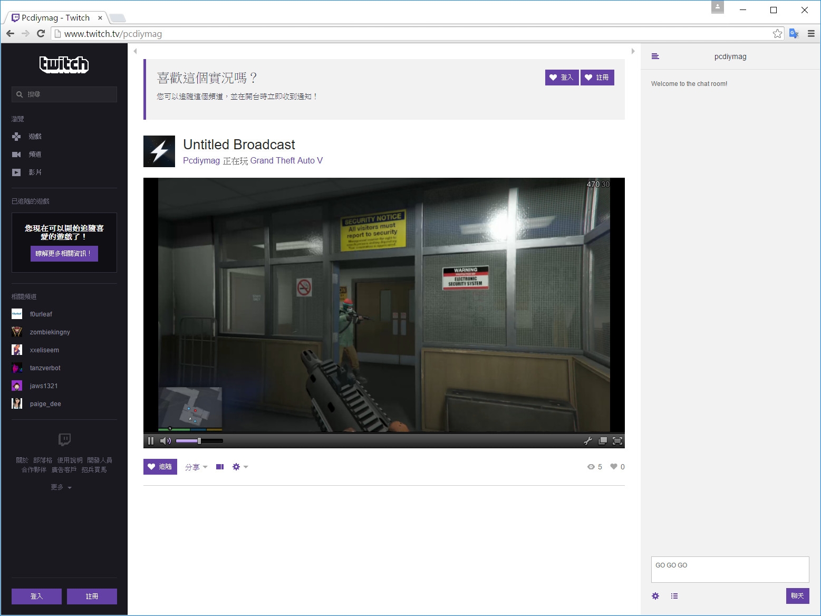
Task: Collapse the left sidebar arrow
Action: click(x=136, y=51)
